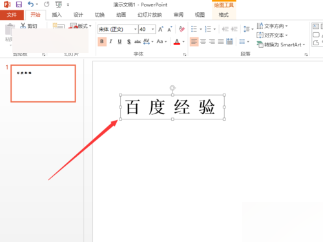Screen dimensions: 323x242
Task: Open the line spacing icon
Action: tap(247, 29)
